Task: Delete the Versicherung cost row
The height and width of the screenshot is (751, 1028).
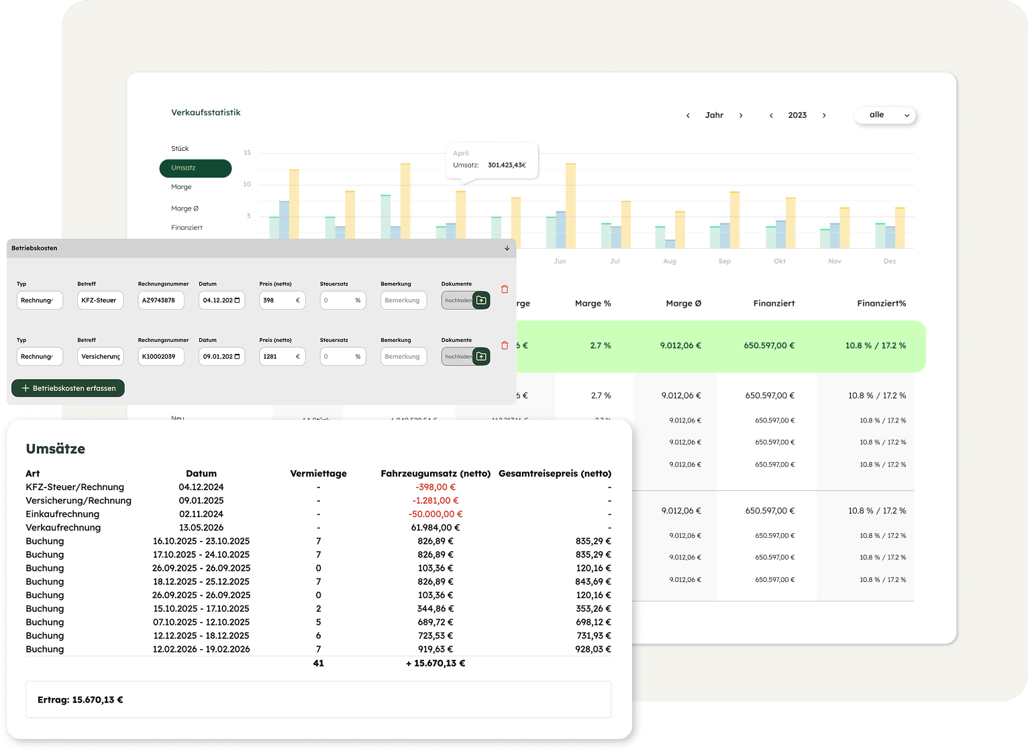Action: [x=505, y=346]
